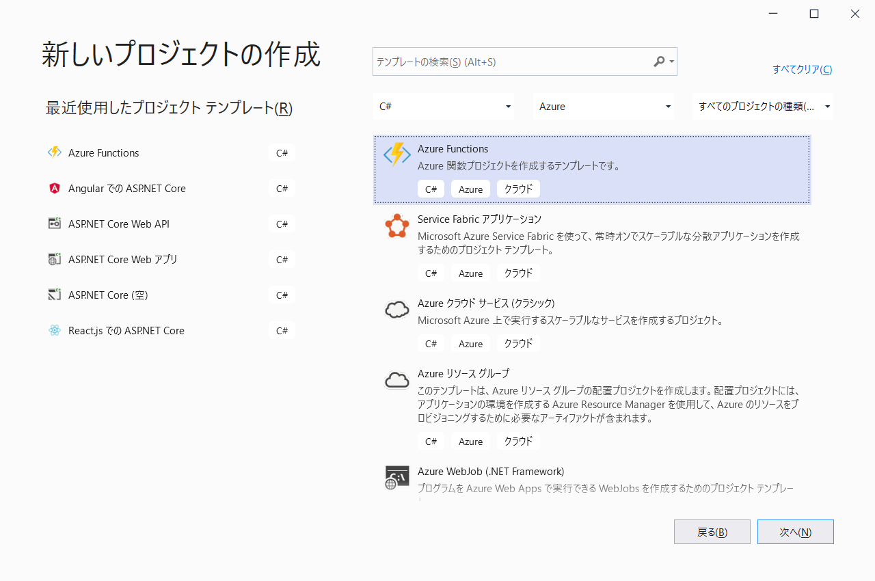Click the Azure リソース グループ cloud icon

pos(397,381)
